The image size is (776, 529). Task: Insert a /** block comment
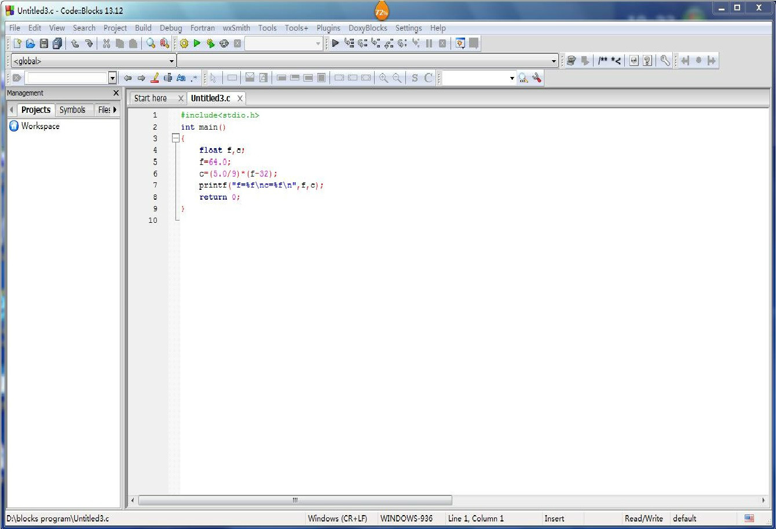(x=603, y=61)
